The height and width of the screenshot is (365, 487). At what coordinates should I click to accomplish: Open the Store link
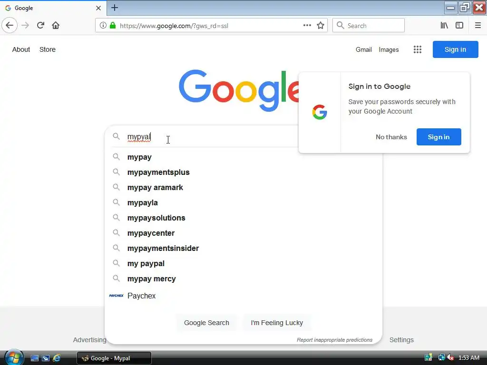pyautogui.click(x=48, y=49)
